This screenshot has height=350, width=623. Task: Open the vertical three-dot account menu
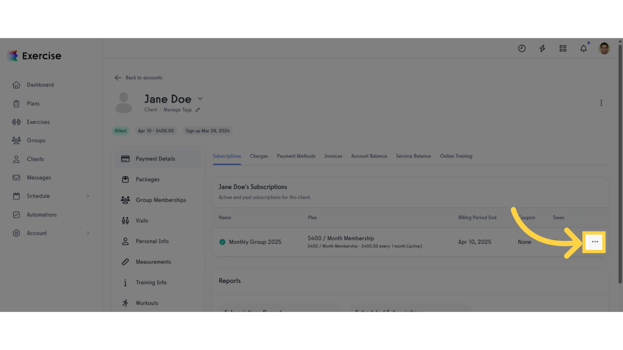coord(601,103)
